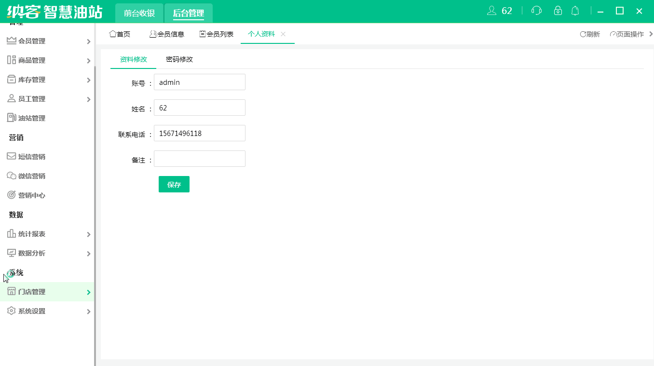Click the 保存 save button
The image size is (654, 366).
tap(174, 184)
